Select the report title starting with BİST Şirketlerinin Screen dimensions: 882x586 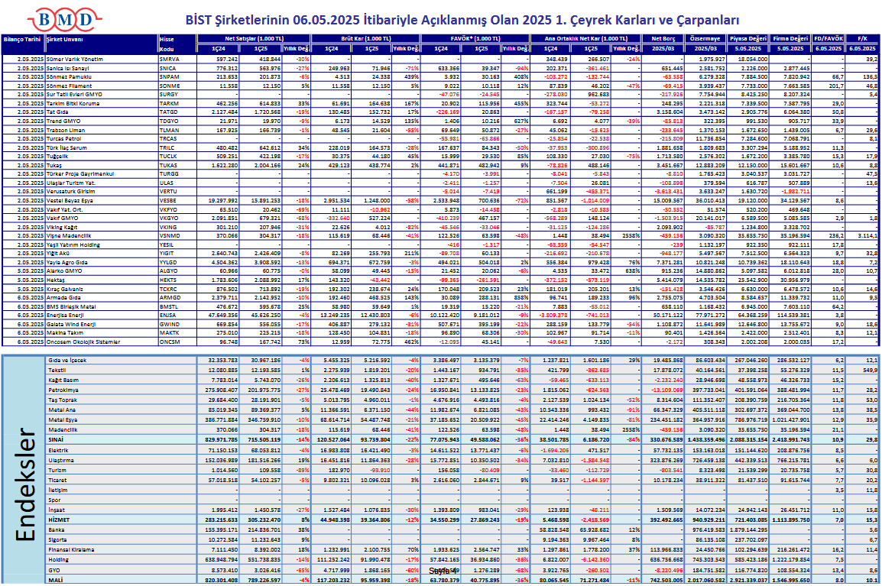pos(462,20)
